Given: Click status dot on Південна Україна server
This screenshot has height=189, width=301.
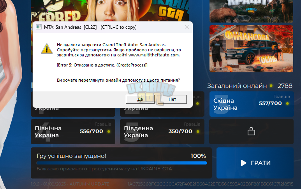Looking at the screenshot, I should pos(198,131).
